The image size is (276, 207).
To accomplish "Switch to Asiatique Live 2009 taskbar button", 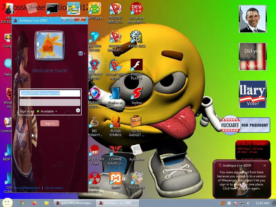I will pyautogui.click(x=118, y=203).
